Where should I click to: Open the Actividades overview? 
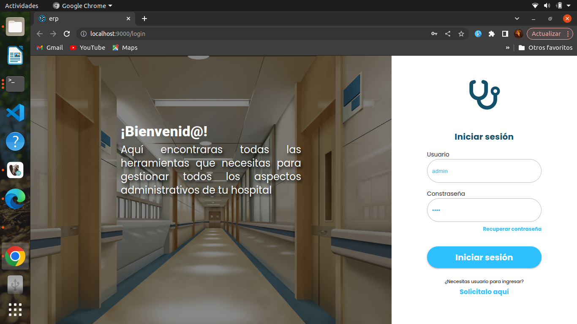tap(22, 5)
